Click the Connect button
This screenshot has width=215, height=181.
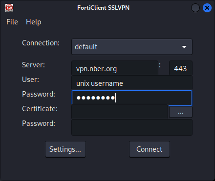coord(150,149)
